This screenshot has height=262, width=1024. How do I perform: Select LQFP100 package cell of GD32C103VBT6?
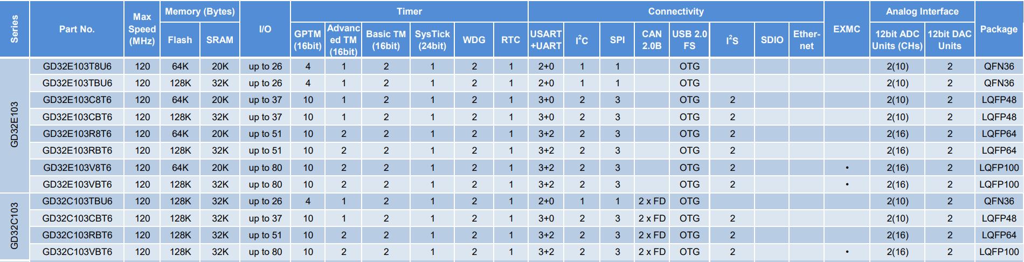(999, 252)
